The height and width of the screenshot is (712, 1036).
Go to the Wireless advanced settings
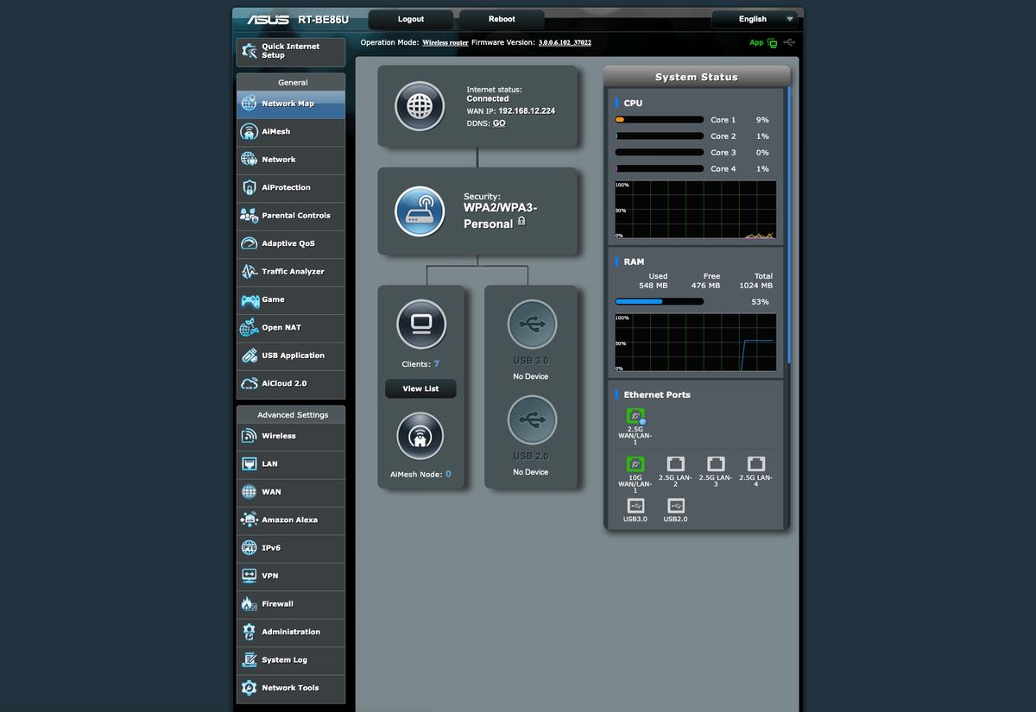click(291, 436)
